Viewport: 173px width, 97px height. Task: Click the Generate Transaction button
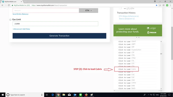click(59, 36)
